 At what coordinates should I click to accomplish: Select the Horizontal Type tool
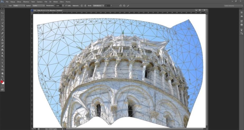[x=3, y=63]
